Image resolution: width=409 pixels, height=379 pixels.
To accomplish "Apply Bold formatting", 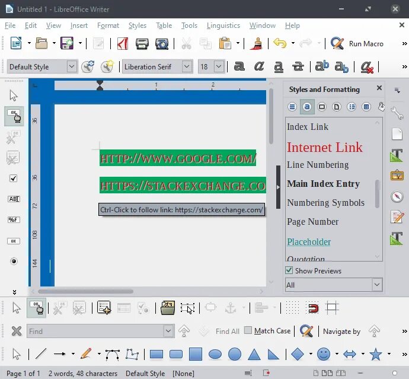I will (239, 66).
